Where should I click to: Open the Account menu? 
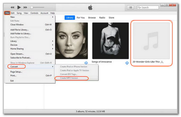pos(44,13)
